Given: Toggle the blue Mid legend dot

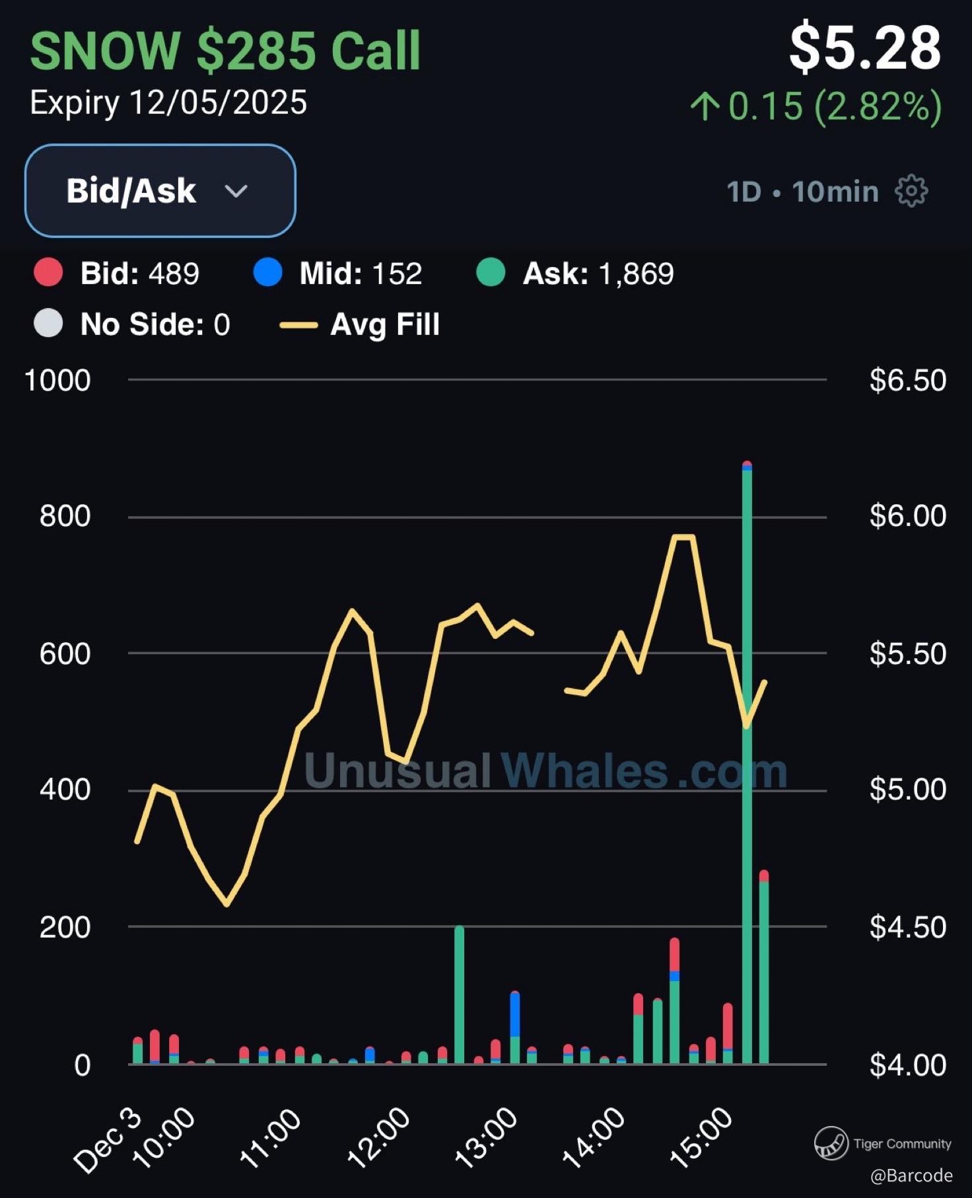Looking at the screenshot, I should tap(267, 273).
